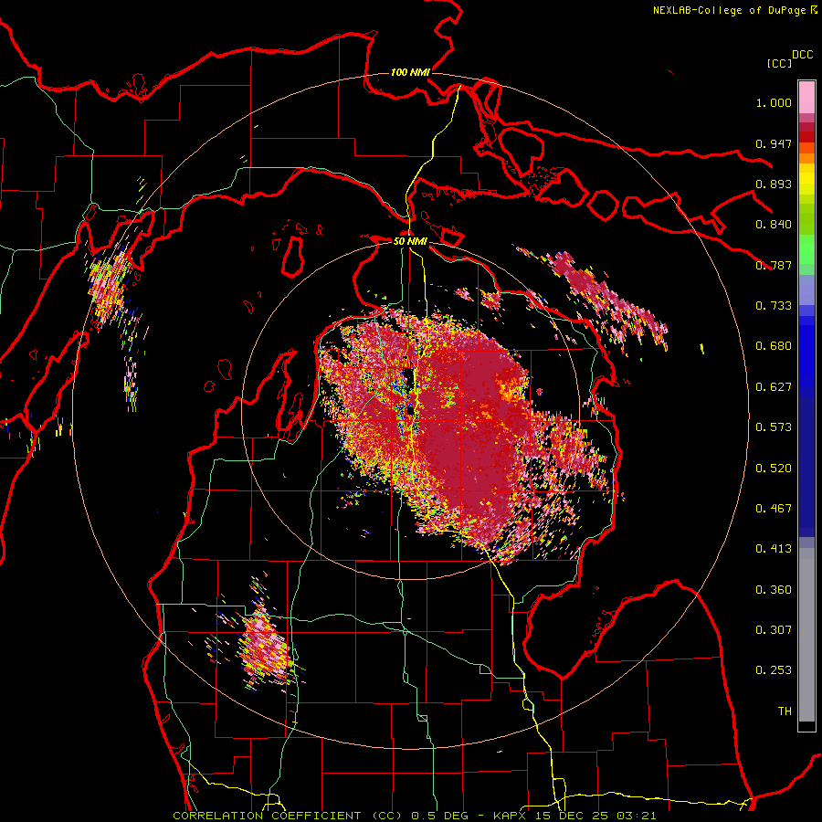Click the 03:21 timestamp
The width and height of the screenshot is (822, 822).
click(x=636, y=816)
